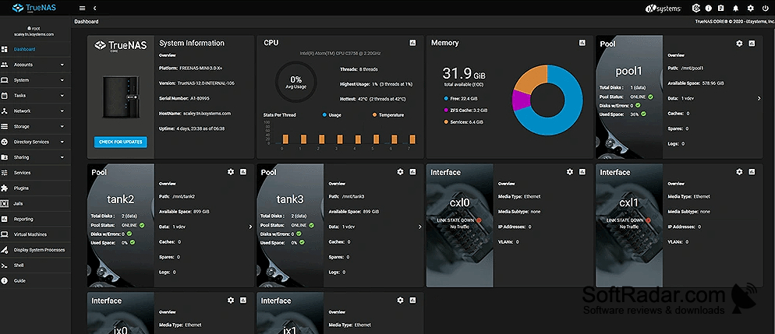Image resolution: width=775 pixels, height=334 pixels.
Task: Expand the Accounts menu
Action: [36, 65]
